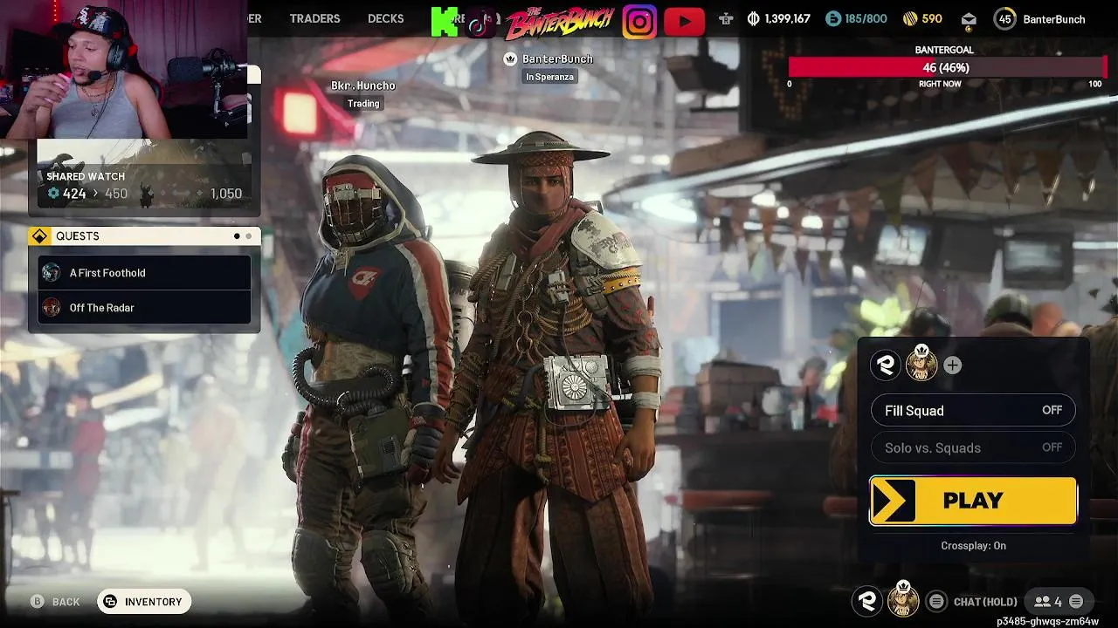Viewport: 1118px width, 628px height.
Task: Open the mail inbox icon
Action: point(969,19)
